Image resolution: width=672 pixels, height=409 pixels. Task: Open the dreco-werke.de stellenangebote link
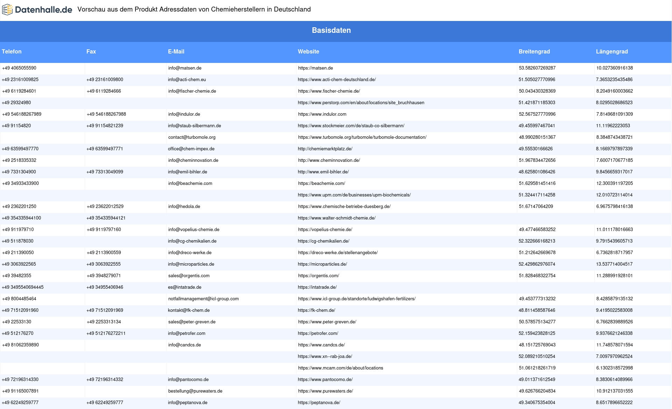click(x=338, y=253)
